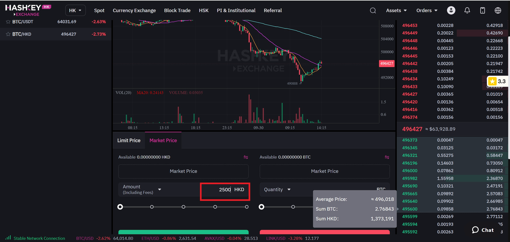Click the buy amount slider start handle
Image resolution: width=510 pixels, height=242 pixels.
pos(120,207)
